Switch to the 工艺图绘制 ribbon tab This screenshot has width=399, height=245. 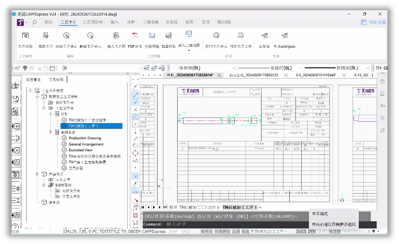click(93, 22)
